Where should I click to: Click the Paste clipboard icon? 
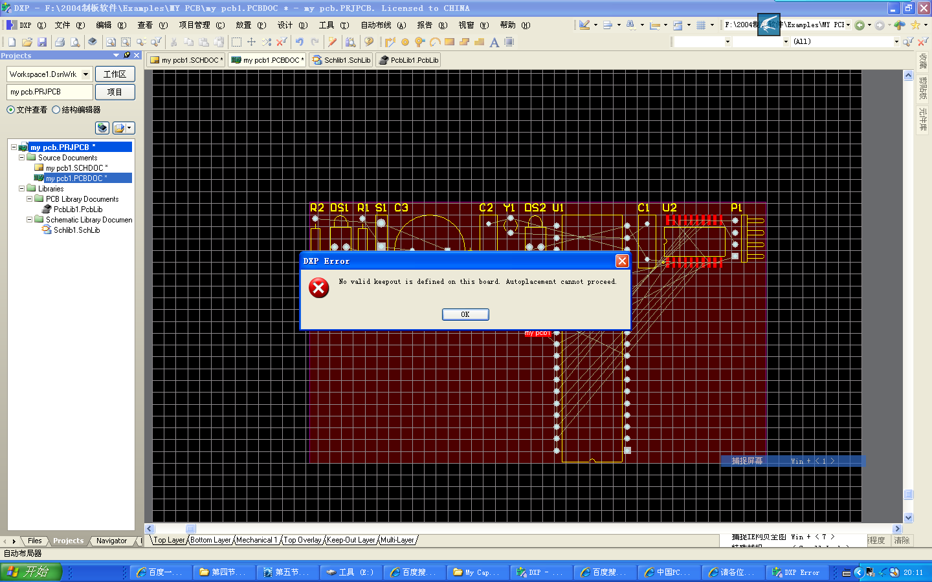click(x=204, y=42)
